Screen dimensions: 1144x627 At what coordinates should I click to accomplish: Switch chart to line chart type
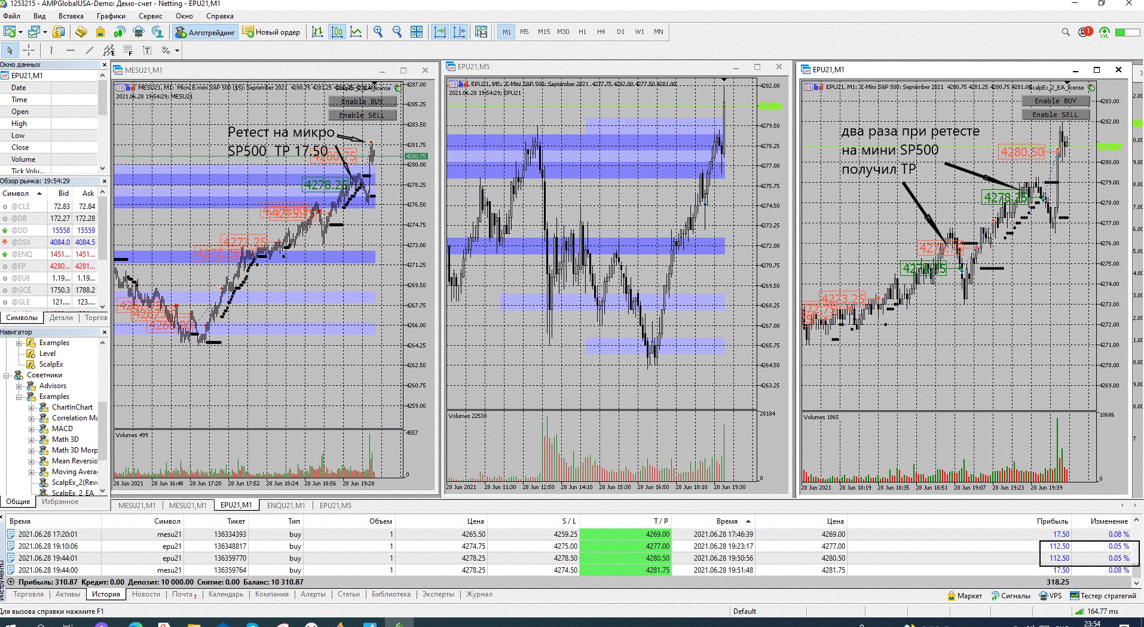pos(356,32)
